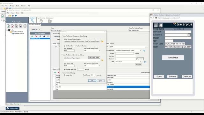Click the blue help icon in Connect toolbar

16,16
